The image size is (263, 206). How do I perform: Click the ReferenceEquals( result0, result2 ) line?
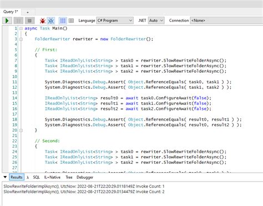[x=143, y=125]
